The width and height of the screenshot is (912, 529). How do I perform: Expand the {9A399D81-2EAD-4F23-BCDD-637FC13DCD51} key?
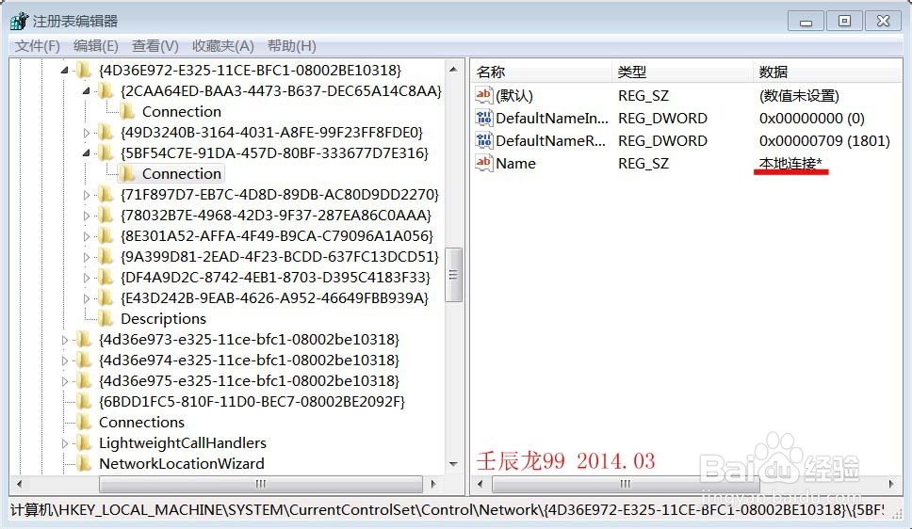tap(86, 257)
